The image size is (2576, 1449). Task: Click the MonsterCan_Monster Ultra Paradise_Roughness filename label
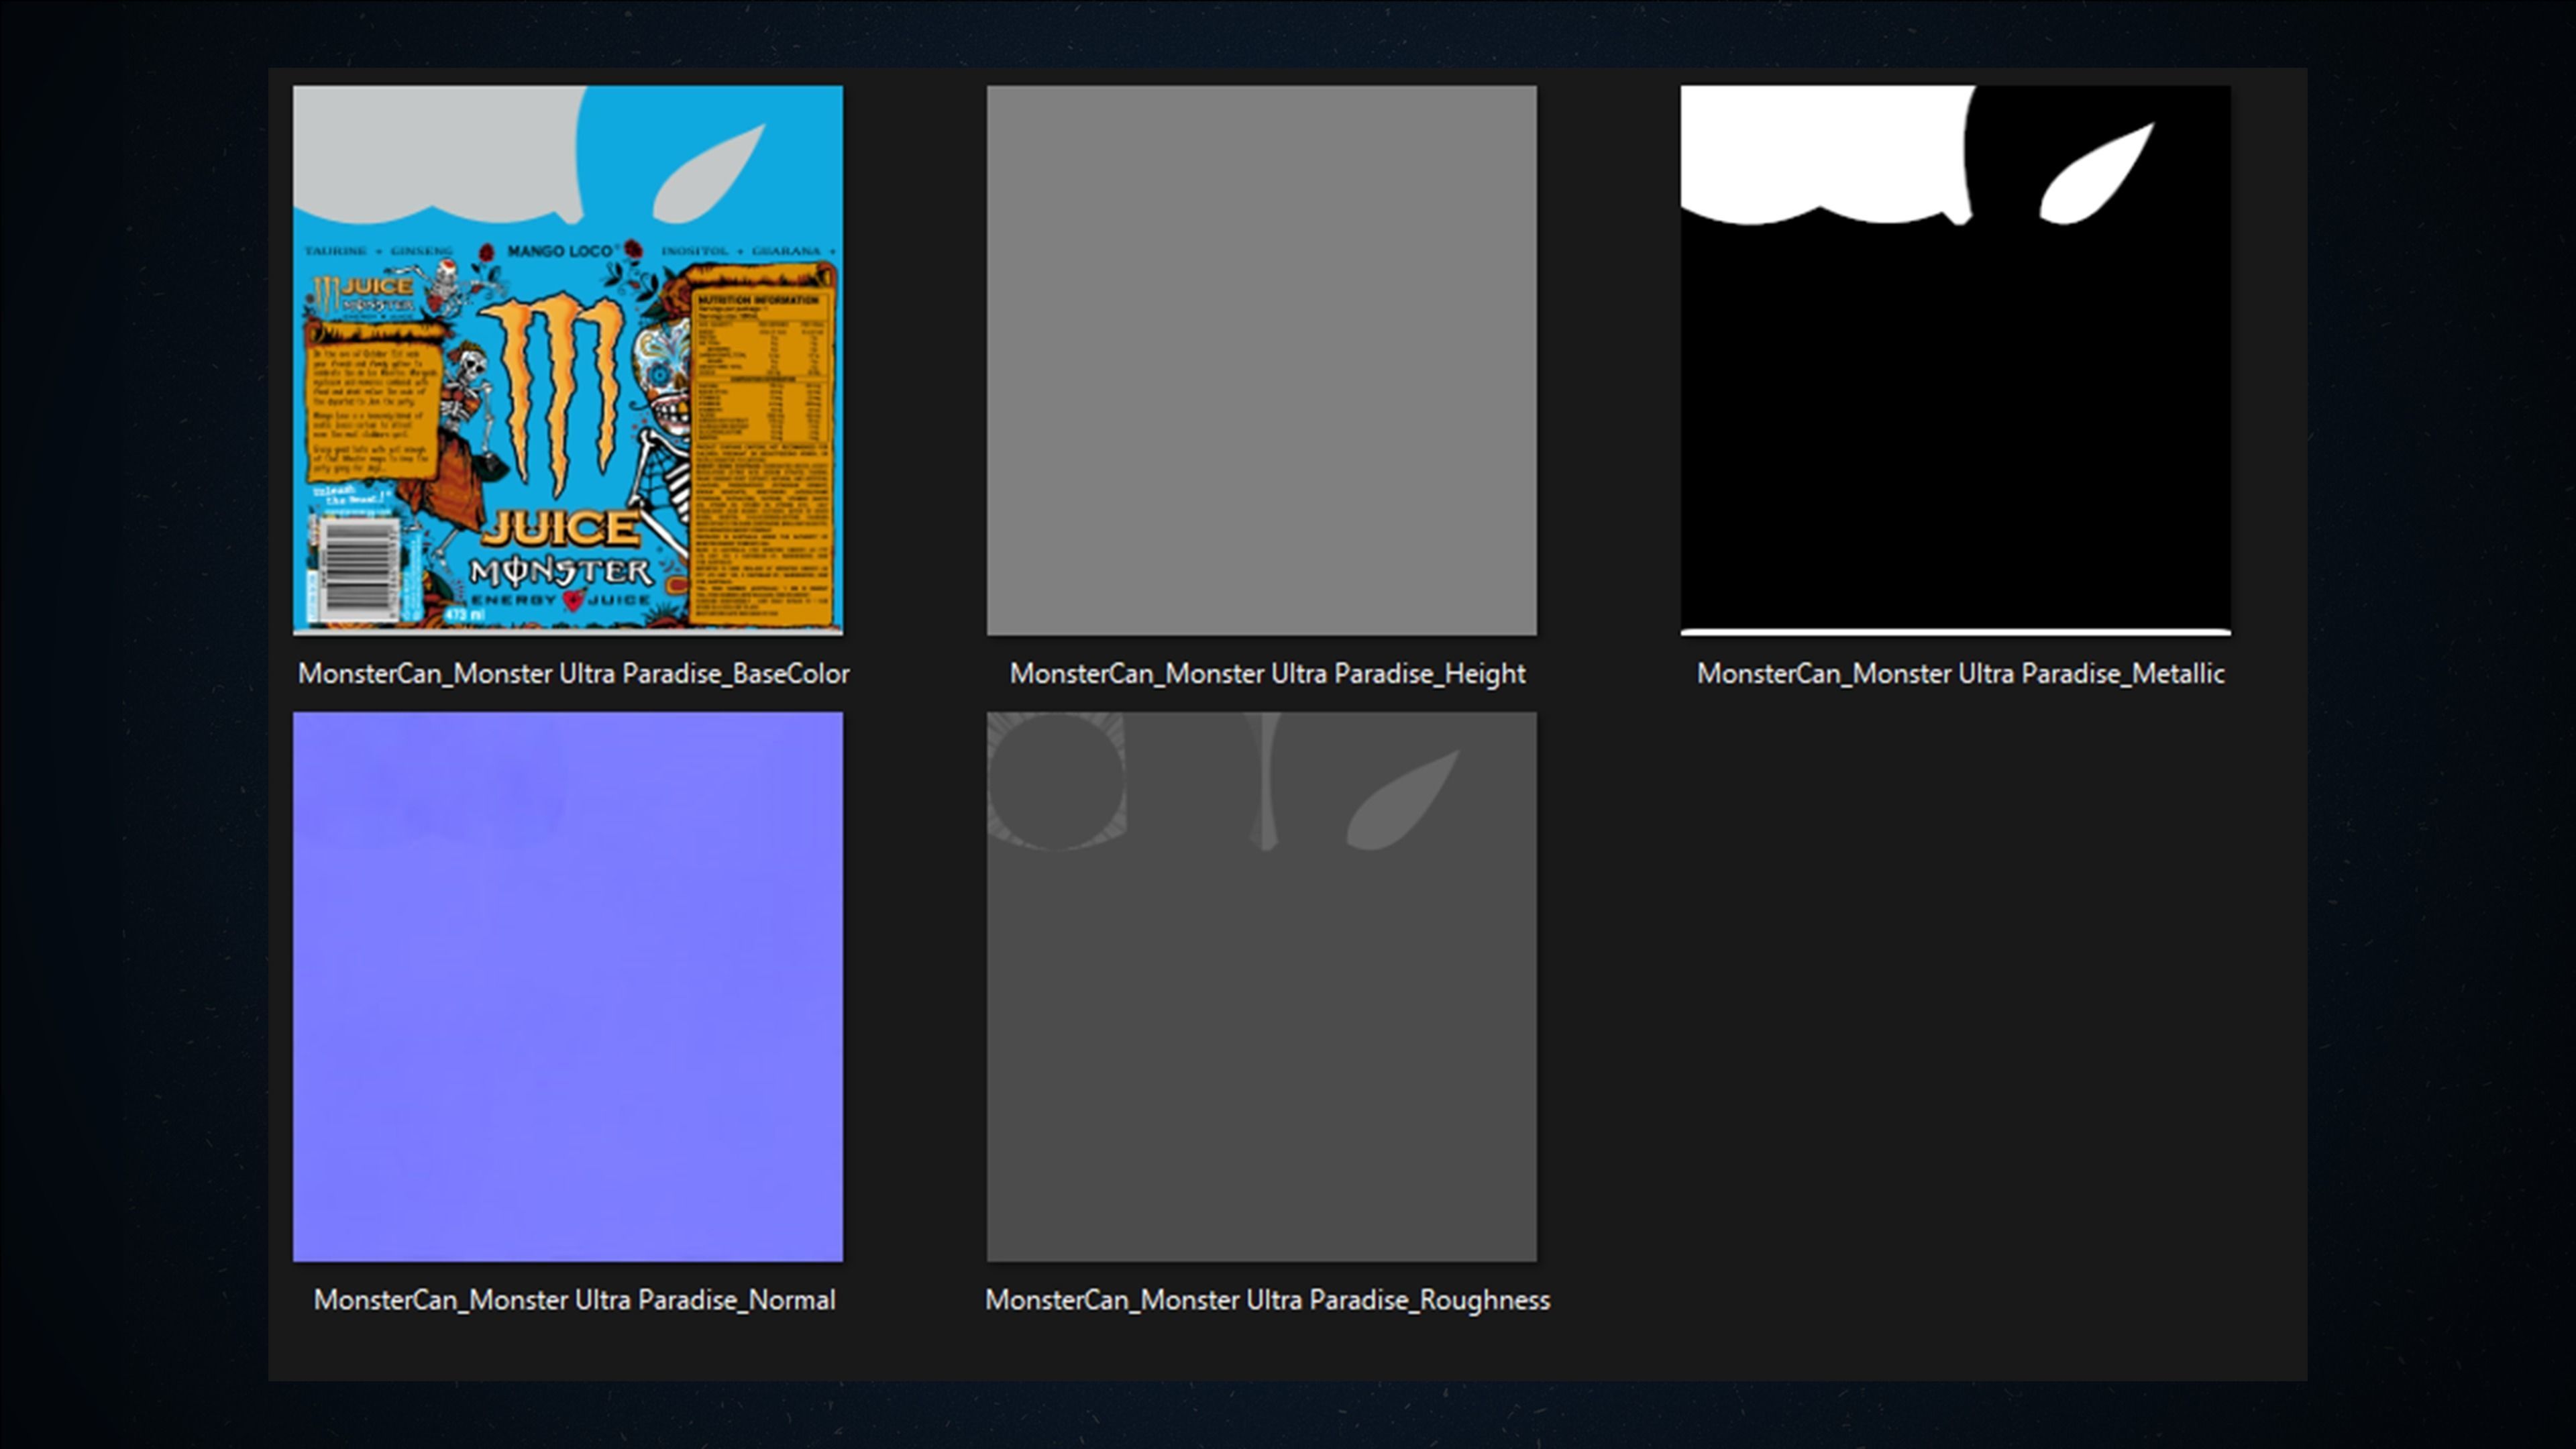(x=1267, y=1299)
